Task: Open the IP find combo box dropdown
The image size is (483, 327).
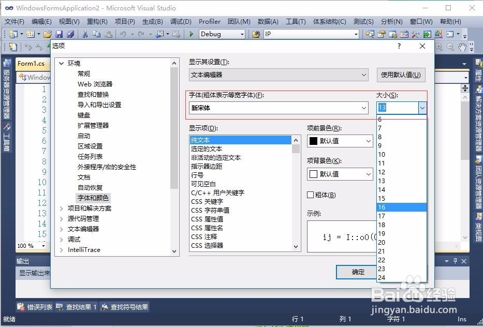Action: (x=356, y=34)
